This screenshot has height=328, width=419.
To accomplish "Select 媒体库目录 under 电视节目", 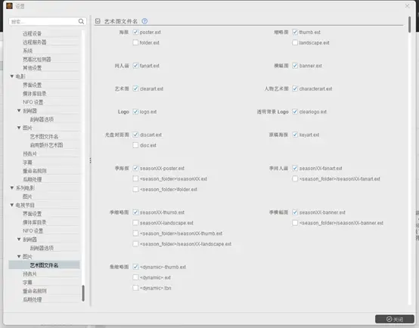I will 35,222.
